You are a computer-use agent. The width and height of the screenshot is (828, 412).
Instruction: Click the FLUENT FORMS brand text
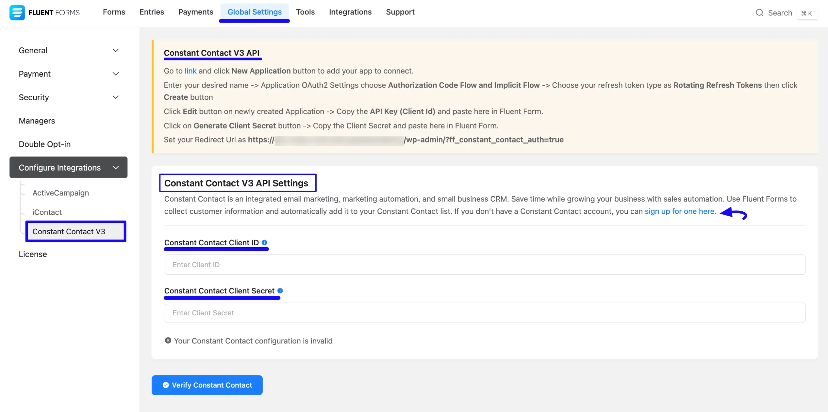[54, 13]
